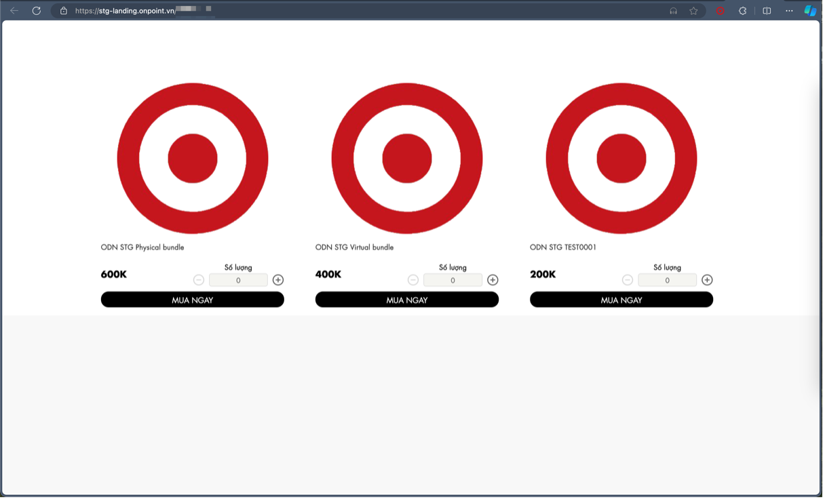Screen dimensions: 825x499
Task: Decrease quantity for the 400K Virtual bundle
Action: click(413, 280)
